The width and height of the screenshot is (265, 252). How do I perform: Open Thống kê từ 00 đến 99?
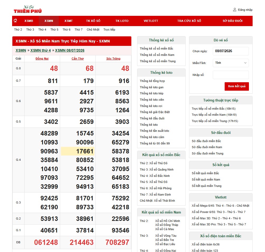tap(155, 143)
